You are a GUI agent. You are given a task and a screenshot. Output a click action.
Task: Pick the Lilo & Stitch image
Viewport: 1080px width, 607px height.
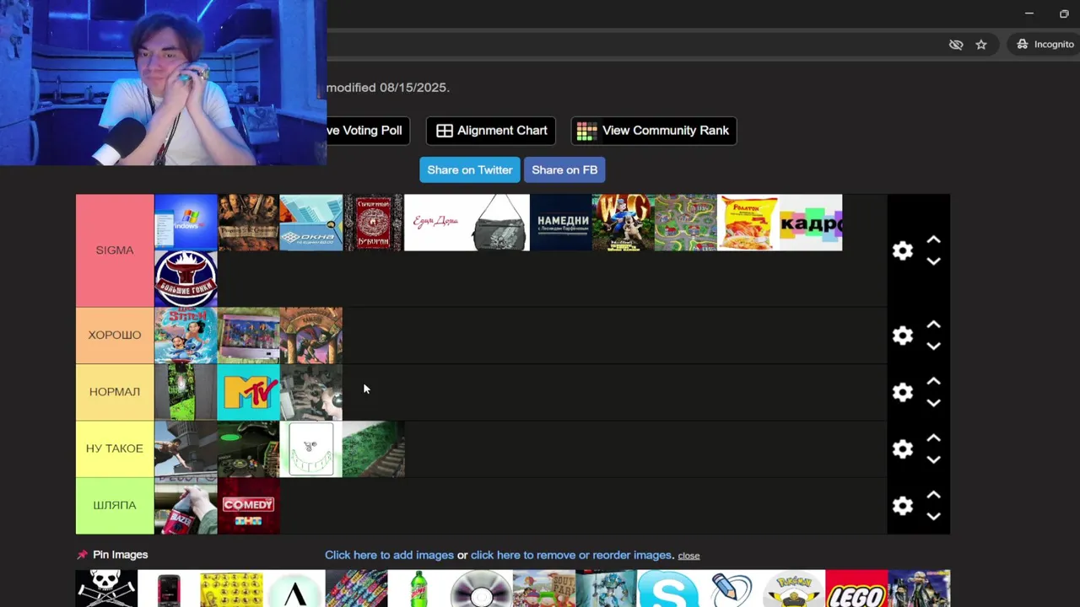(186, 336)
